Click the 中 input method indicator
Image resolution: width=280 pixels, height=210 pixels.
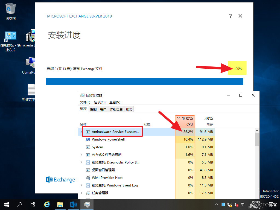pyautogui.click(x=243, y=205)
